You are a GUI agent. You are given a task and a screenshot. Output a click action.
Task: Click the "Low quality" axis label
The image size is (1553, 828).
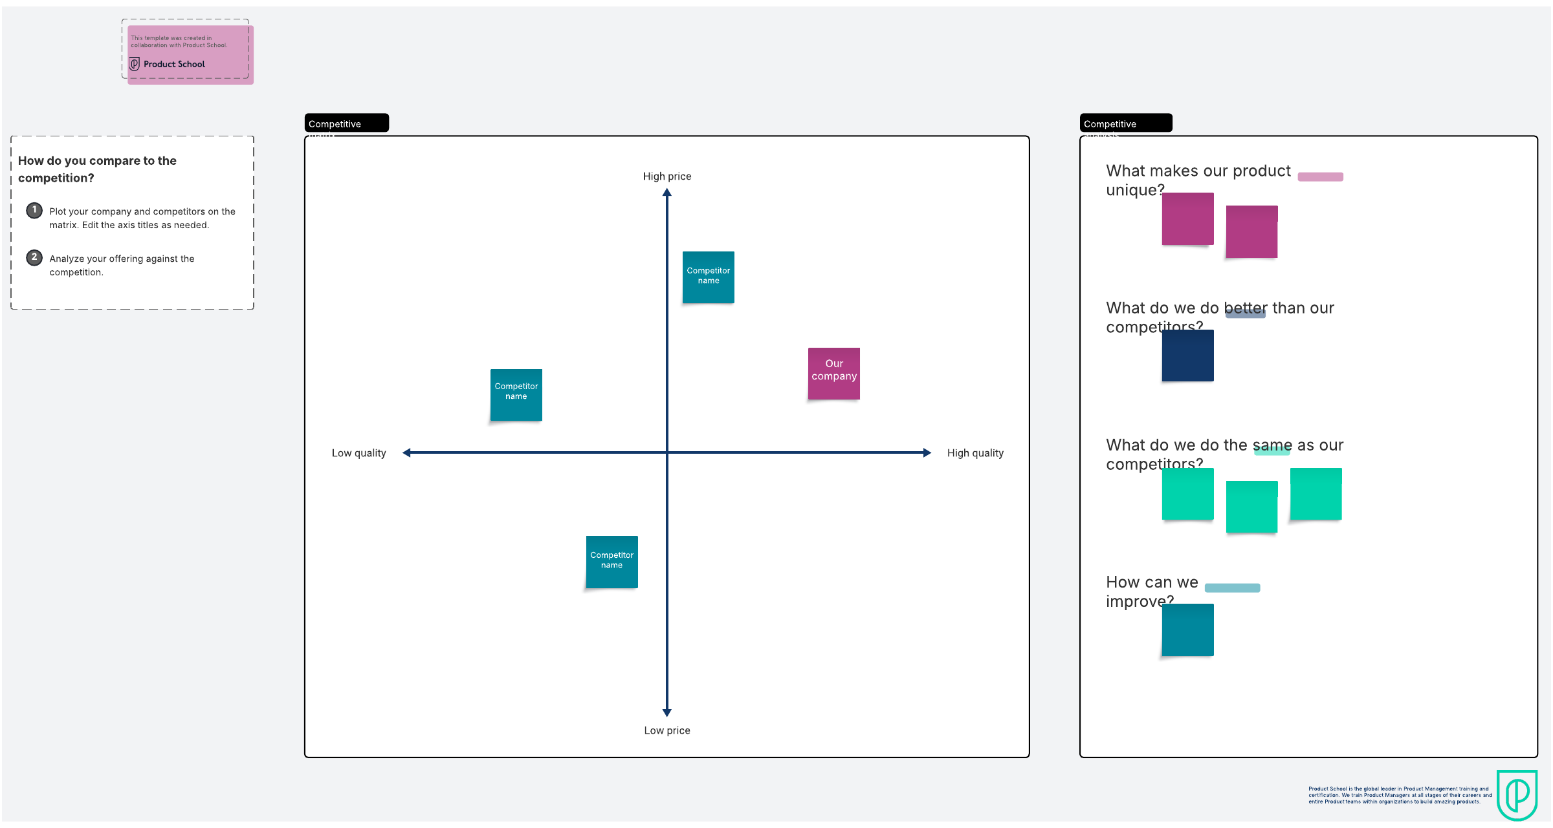pos(358,453)
